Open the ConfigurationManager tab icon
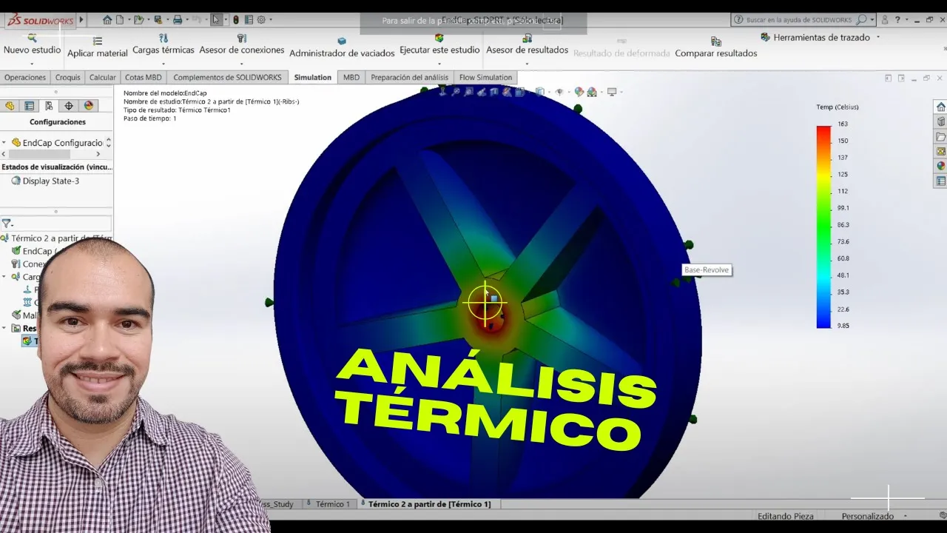947x533 pixels. coord(49,106)
